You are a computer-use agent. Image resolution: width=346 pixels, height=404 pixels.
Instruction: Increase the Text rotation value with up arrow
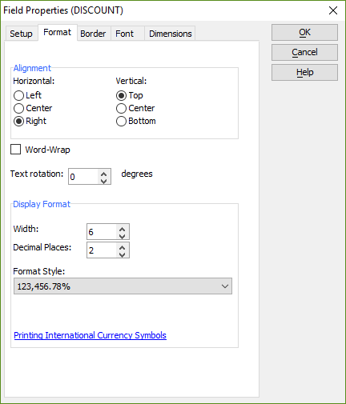coord(103,174)
